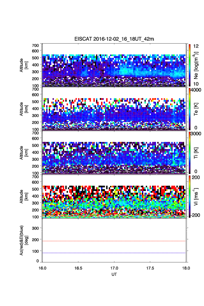The image size is (204, 306).
Task: Select the blue elevation line
Action: [114, 253]
